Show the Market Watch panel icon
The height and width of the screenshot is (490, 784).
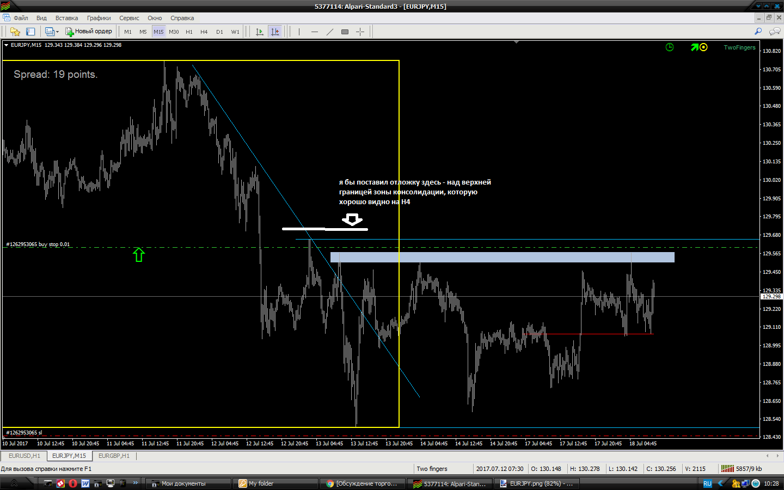(30, 32)
